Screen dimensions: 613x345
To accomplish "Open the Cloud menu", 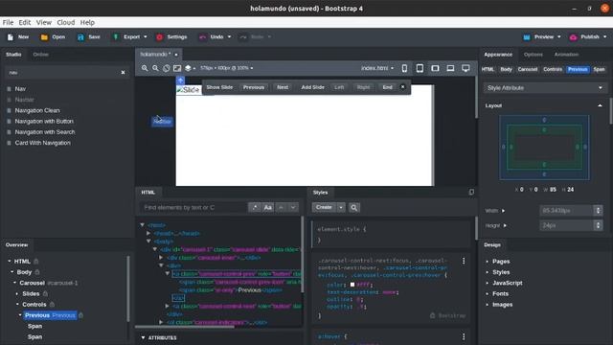I will tap(66, 22).
